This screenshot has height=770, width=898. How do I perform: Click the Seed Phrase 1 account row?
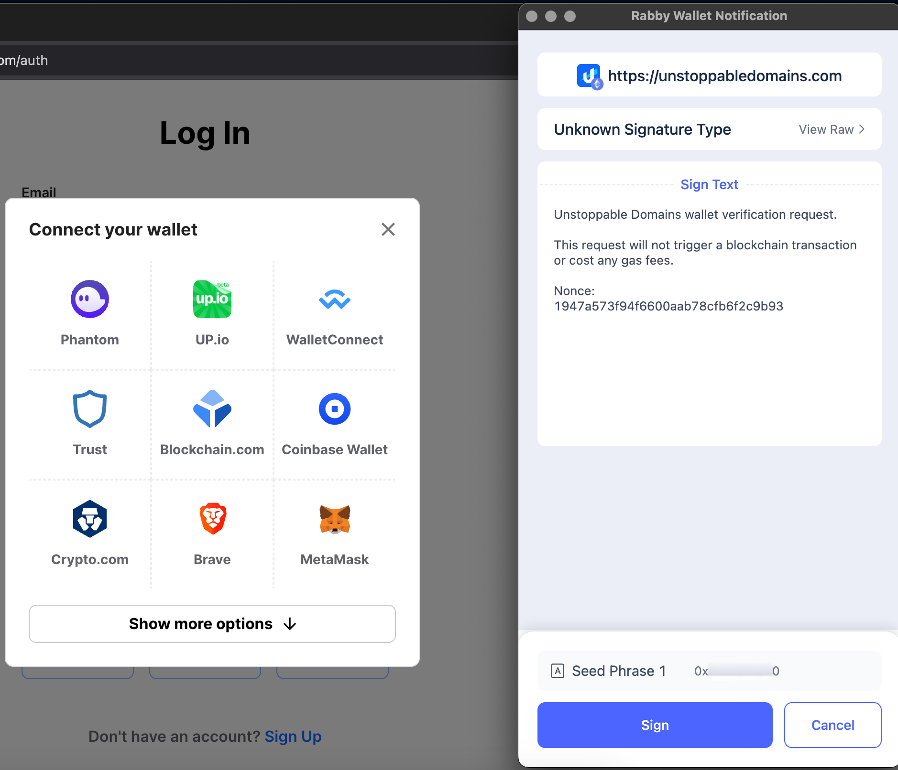point(709,671)
